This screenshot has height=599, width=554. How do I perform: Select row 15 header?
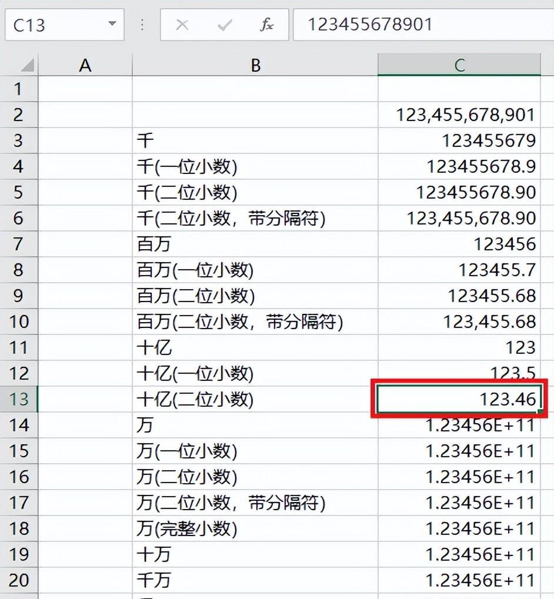(x=19, y=451)
